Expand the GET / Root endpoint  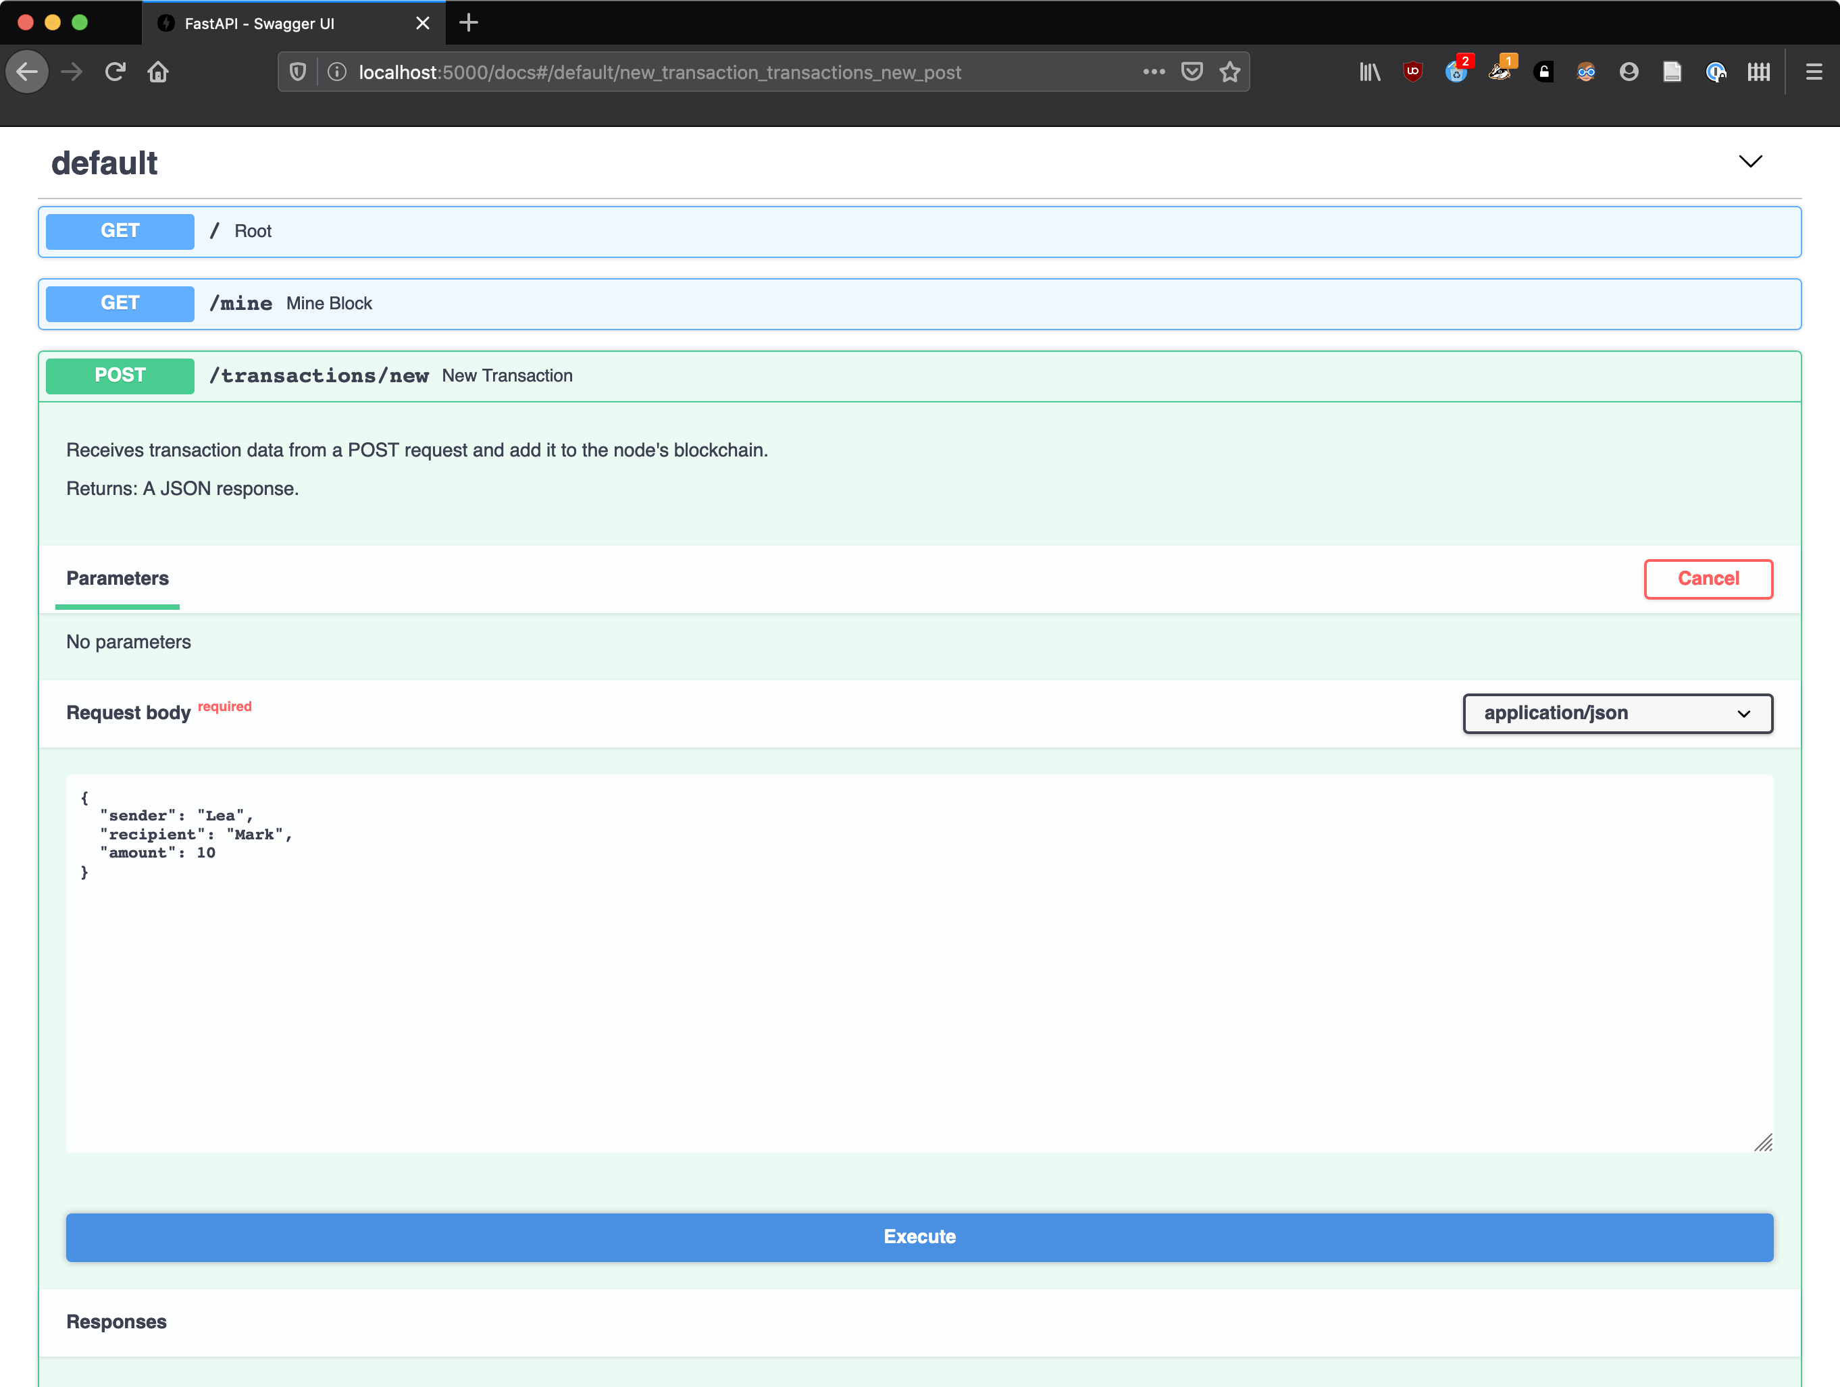920,231
